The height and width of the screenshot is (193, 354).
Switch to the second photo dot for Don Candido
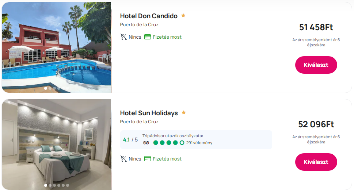pos(50,88)
